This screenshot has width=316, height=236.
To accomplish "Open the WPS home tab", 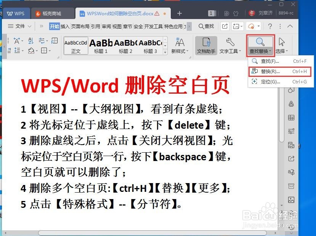I will [16, 14].
